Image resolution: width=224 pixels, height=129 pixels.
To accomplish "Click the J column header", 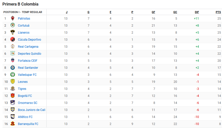I will pos(67,12).
